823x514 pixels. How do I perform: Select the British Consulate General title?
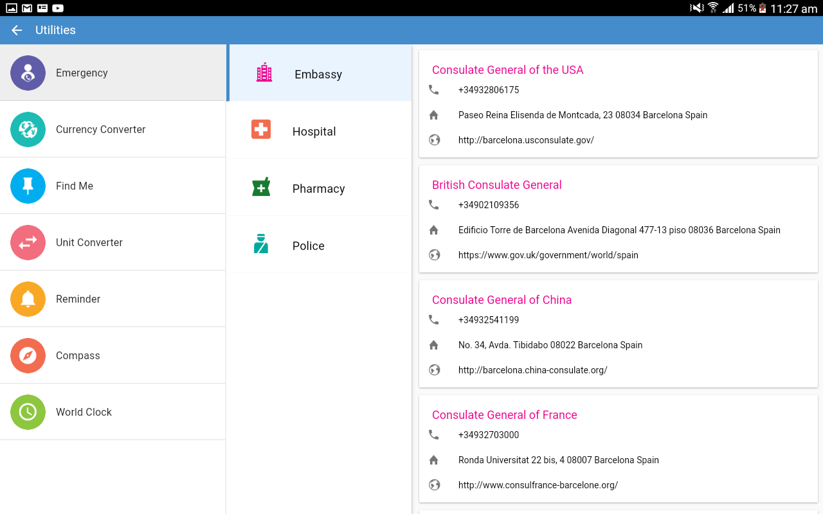pos(497,185)
